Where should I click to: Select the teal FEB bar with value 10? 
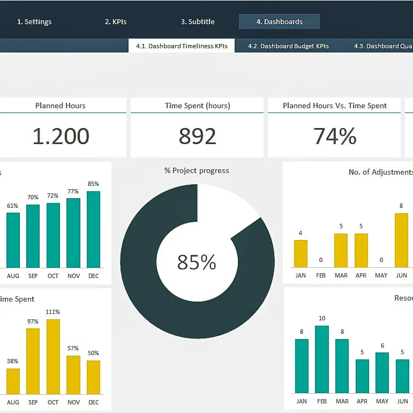(322, 359)
